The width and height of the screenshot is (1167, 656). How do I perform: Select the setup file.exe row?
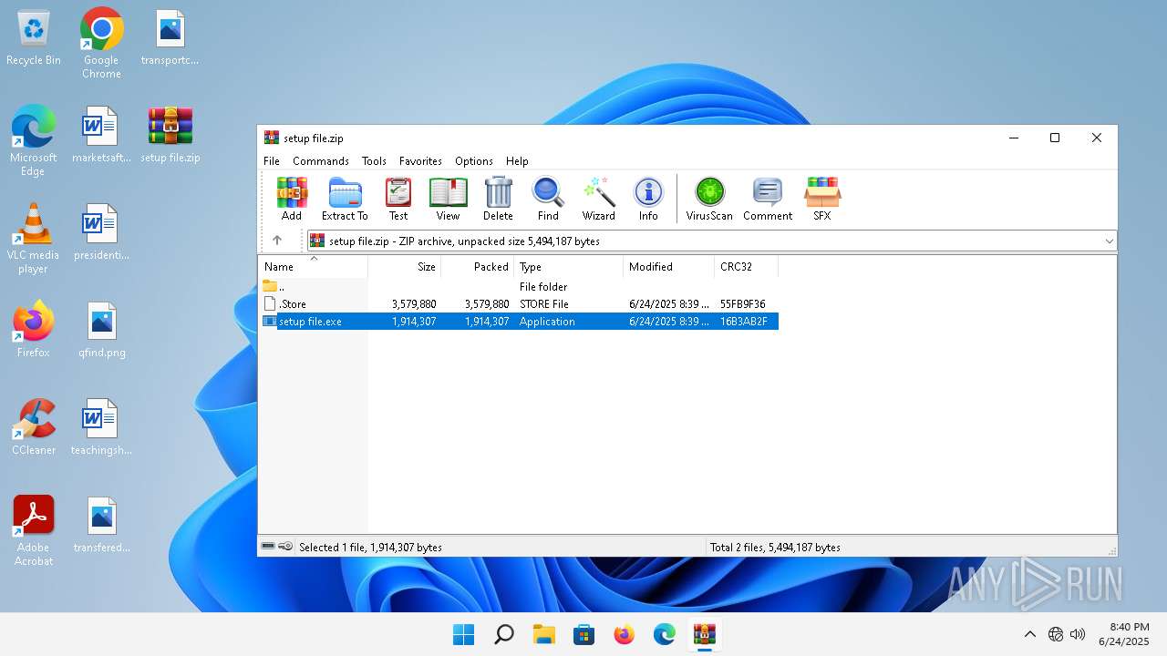[519, 322]
